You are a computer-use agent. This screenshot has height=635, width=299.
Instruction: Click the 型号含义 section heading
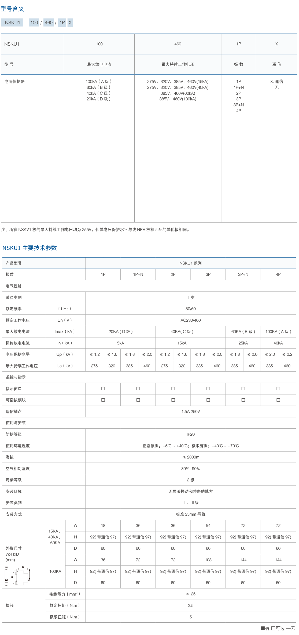(12, 9)
